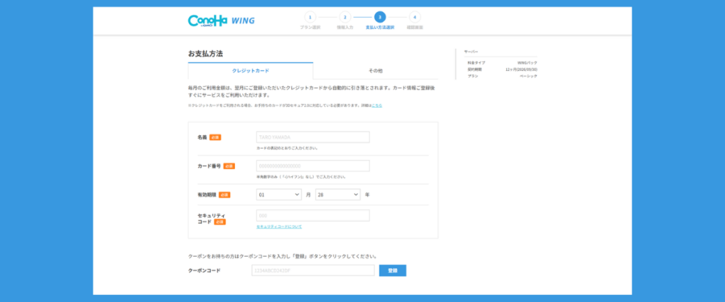Click step 3 circle for 支払い方法選択
Screen dimensions: 725x302
(380, 17)
